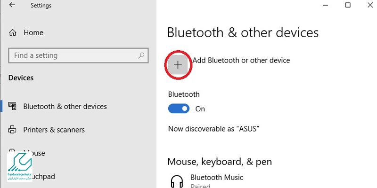Minimize the Settings window
This screenshot has height=188, width=377.
326,5
